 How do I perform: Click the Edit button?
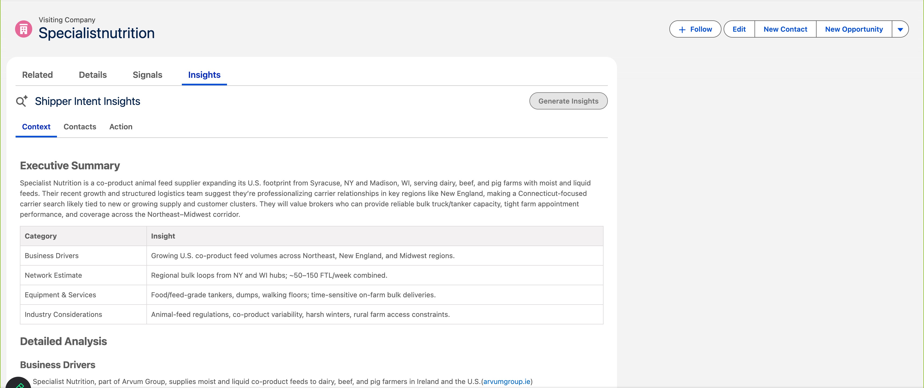739,29
